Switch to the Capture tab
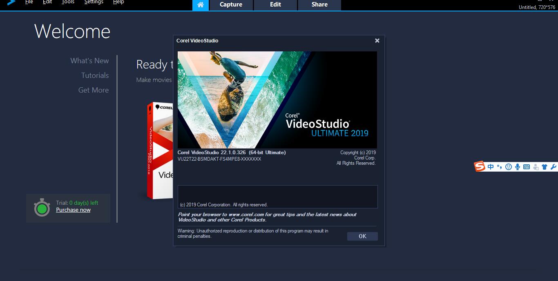The height and width of the screenshot is (281, 558). click(231, 5)
